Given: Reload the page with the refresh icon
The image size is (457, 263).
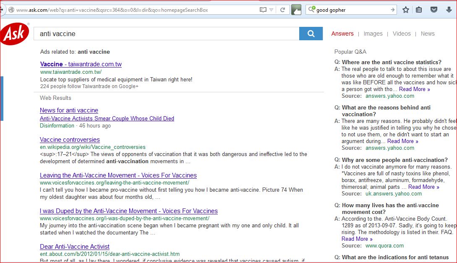Looking at the screenshot, I should pyautogui.click(x=282, y=10).
